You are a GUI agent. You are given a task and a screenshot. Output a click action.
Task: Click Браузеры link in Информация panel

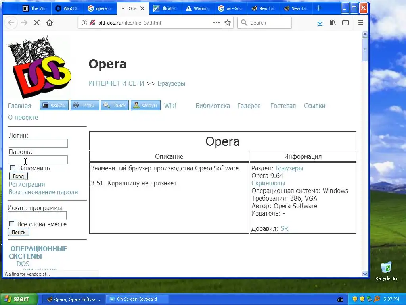coord(289,168)
